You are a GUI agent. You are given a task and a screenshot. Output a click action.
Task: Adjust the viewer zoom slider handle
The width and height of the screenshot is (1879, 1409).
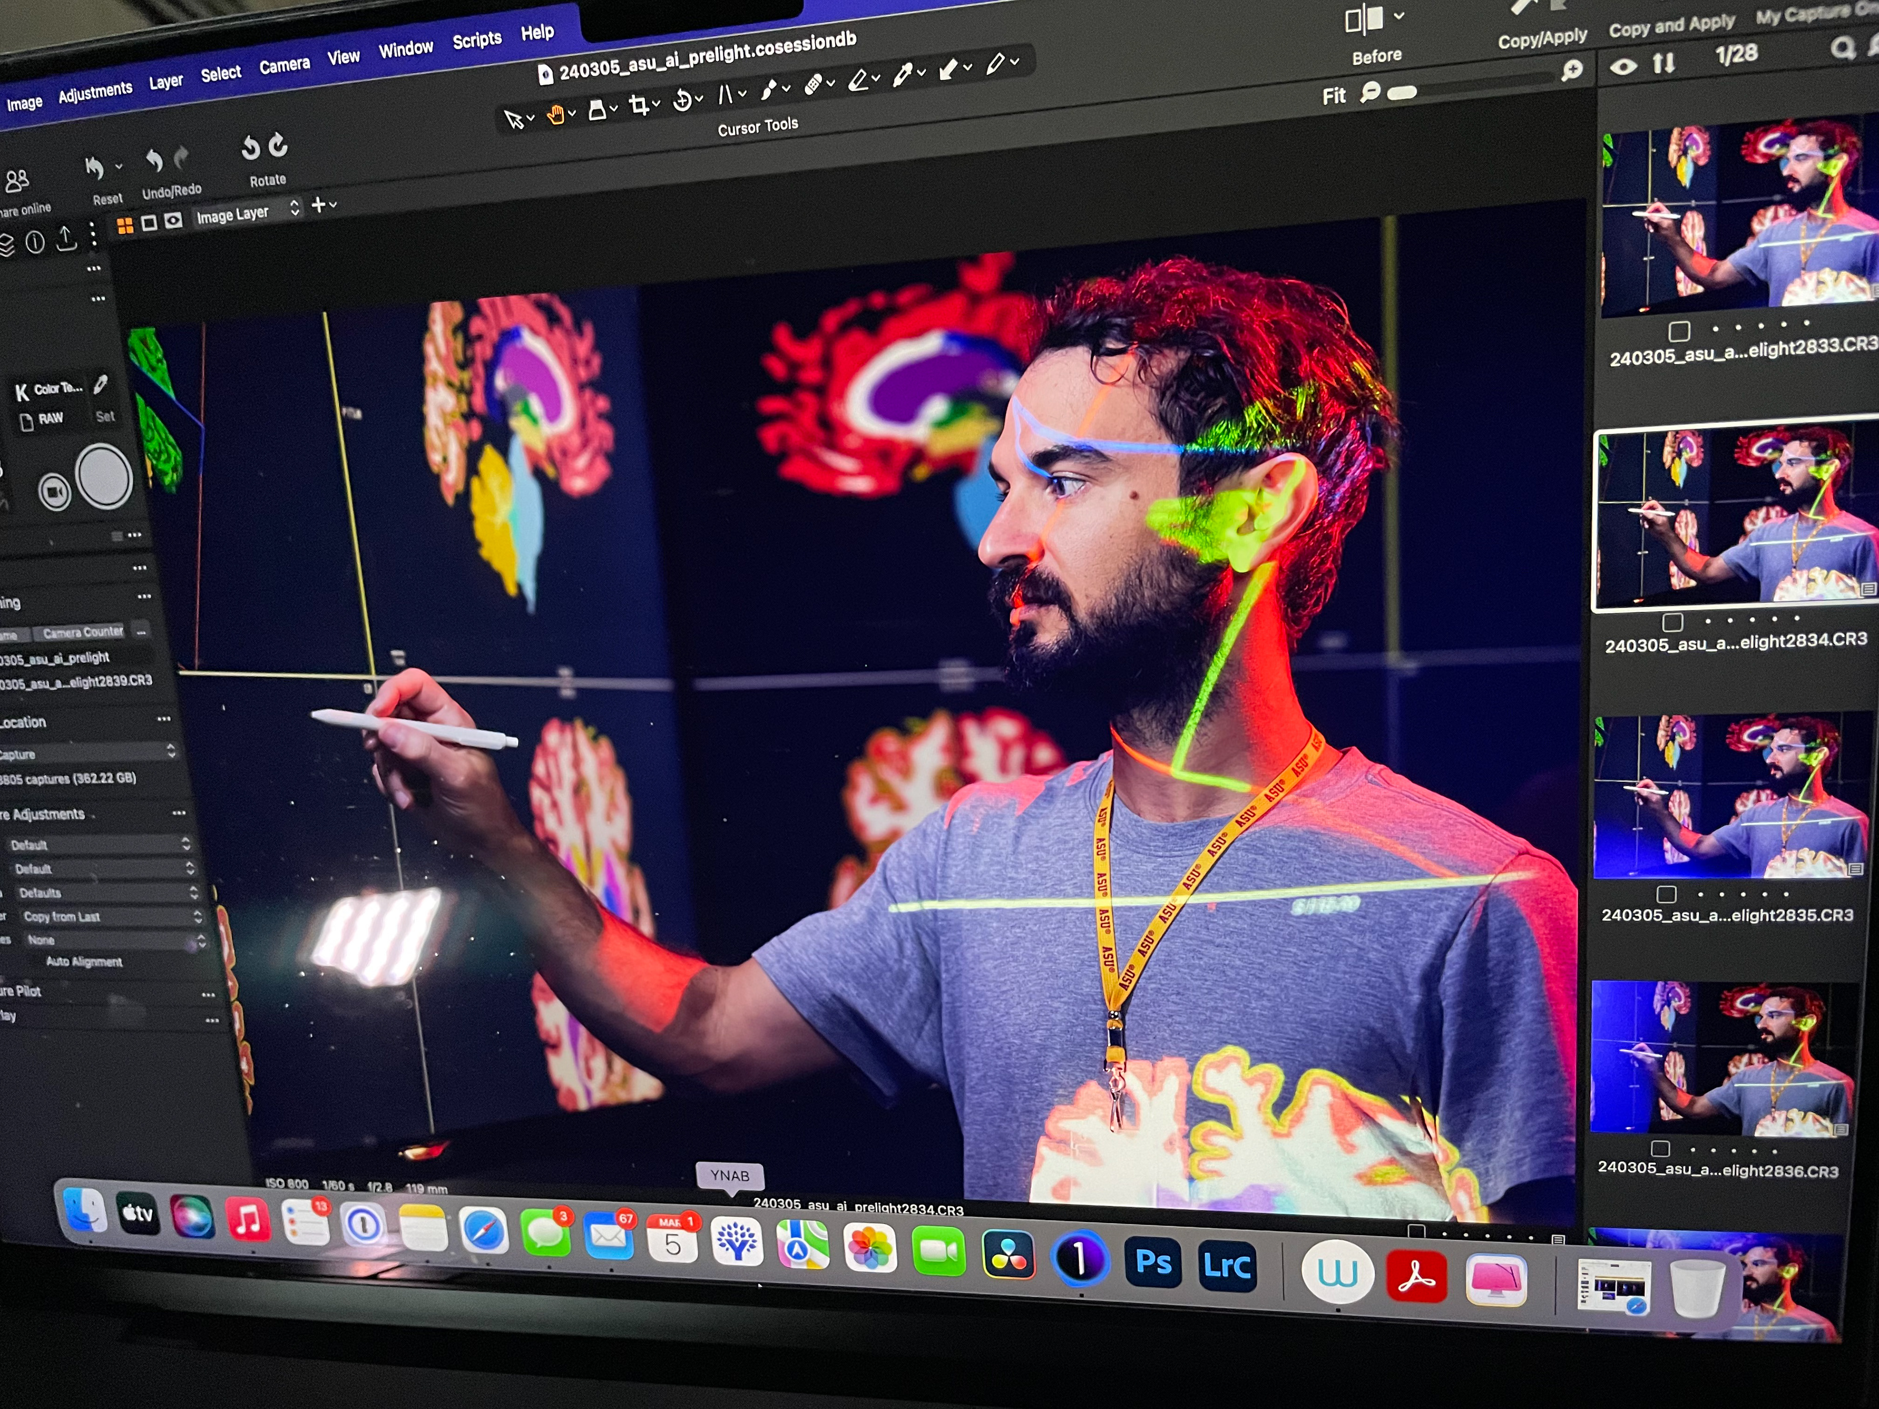point(1401,91)
